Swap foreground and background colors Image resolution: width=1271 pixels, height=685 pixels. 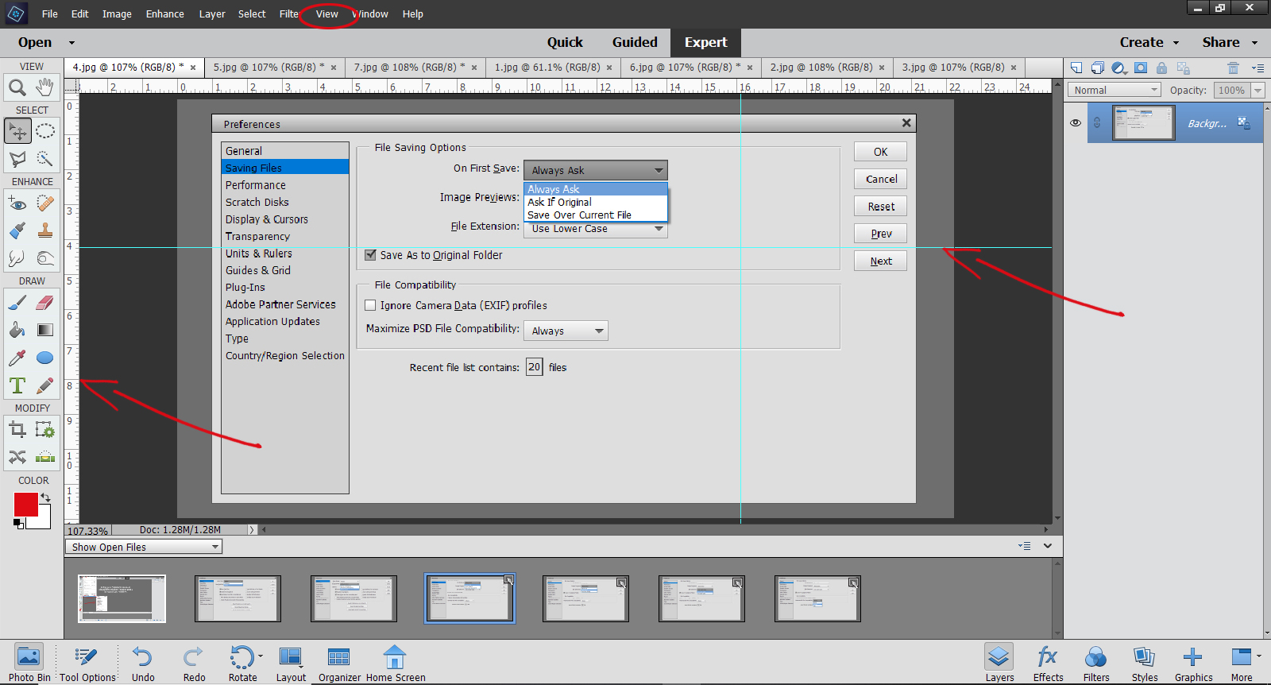click(45, 497)
